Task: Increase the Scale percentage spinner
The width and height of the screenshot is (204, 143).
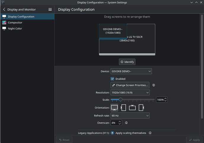Action: tap(166, 98)
